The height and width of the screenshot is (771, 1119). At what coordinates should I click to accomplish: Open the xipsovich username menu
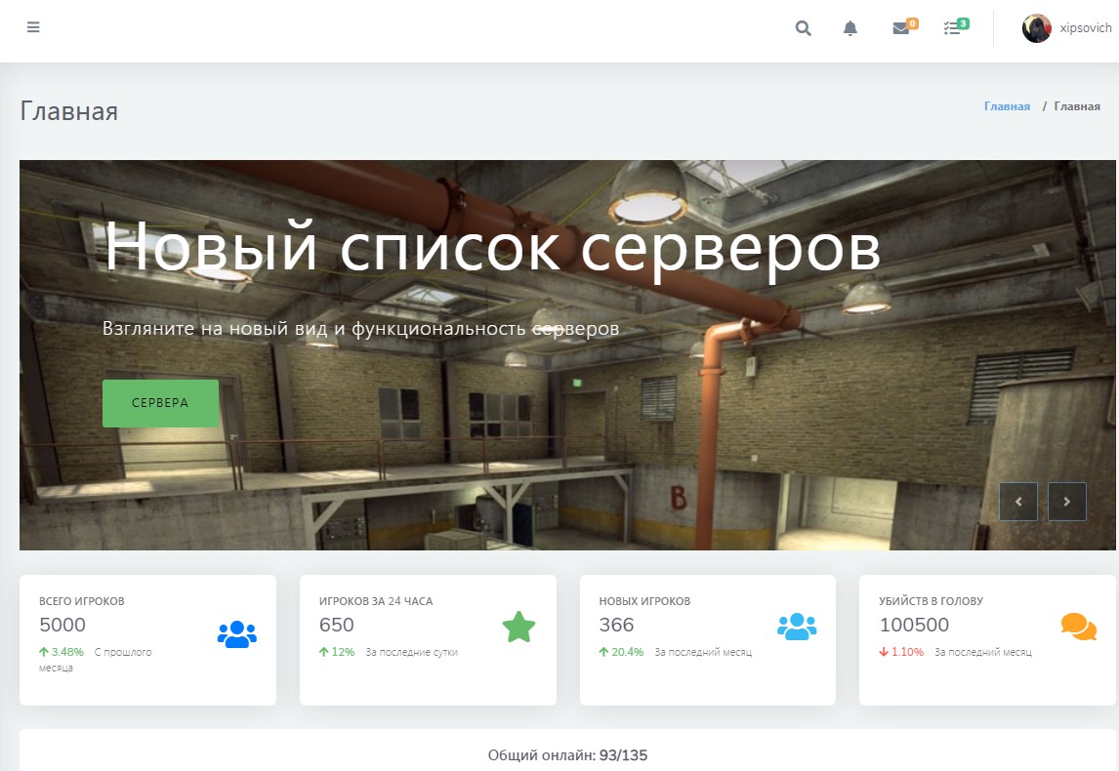coord(1086,28)
